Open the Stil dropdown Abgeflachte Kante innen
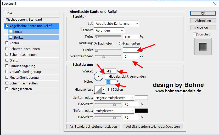Screen dimensions: 219x135 coord(116,23)
